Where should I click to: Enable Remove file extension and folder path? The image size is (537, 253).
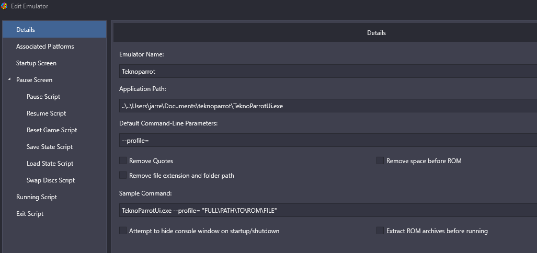point(123,175)
